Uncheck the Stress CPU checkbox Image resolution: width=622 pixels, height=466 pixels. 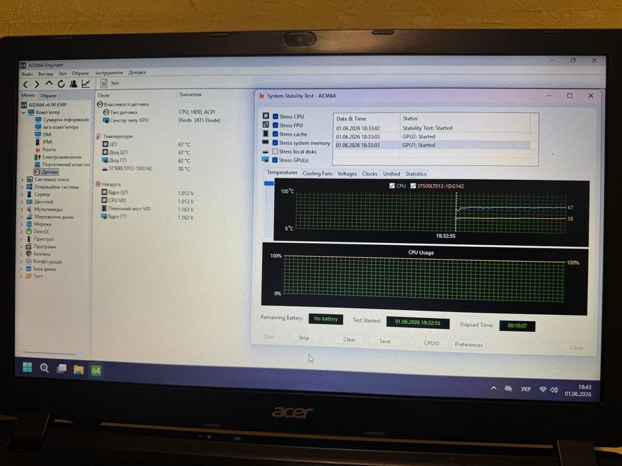(x=275, y=116)
